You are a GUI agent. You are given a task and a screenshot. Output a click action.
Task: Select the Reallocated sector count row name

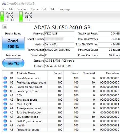31,82
